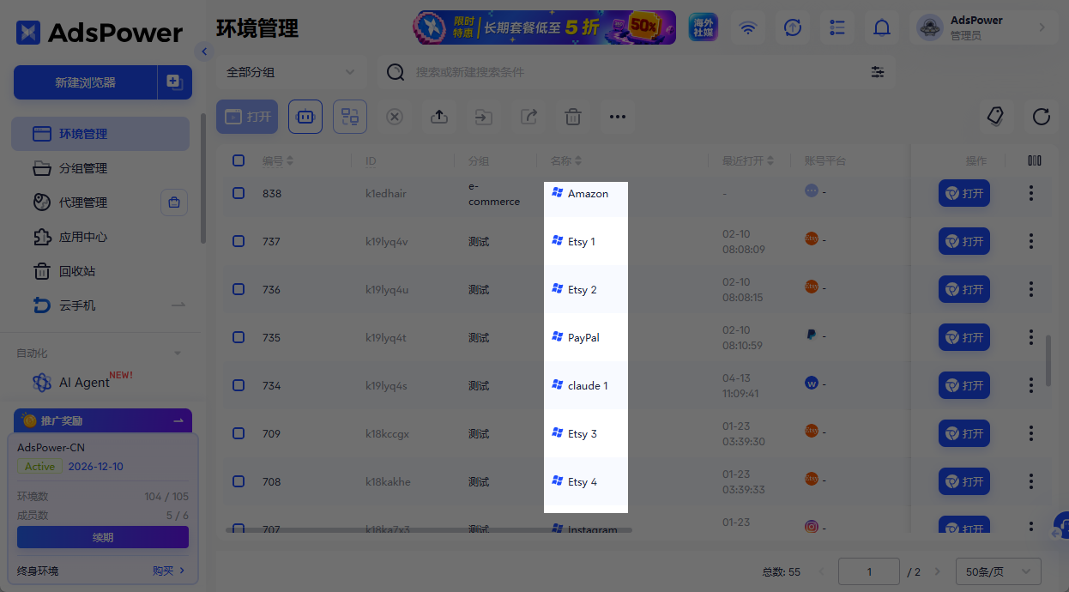Check the checkbox for row 736
The width and height of the screenshot is (1069, 592).
(x=239, y=289)
